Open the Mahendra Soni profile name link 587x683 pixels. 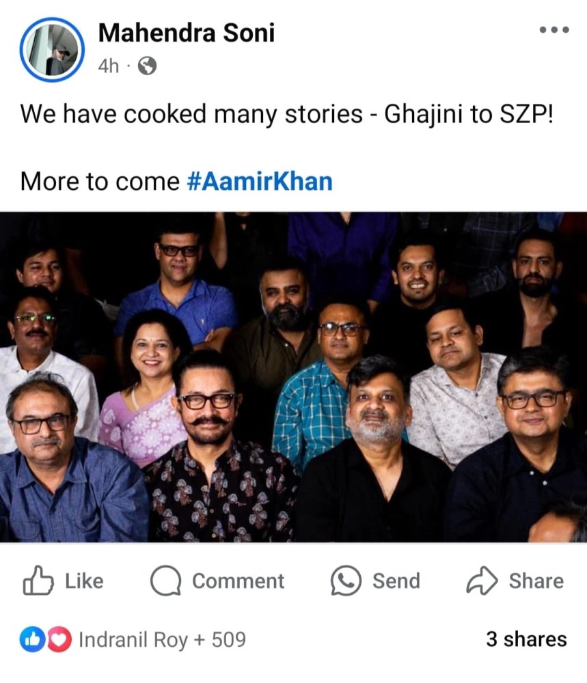(187, 32)
